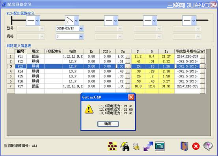
Task: Click the COSΦ column header
Action: [x=107, y=51]
